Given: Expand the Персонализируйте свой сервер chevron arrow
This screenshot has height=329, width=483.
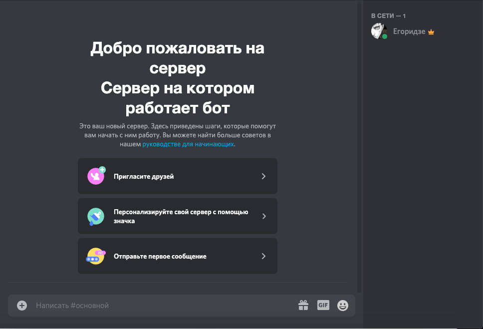Looking at the screenshot, I should pyautogui.click(x=263, y=216).
